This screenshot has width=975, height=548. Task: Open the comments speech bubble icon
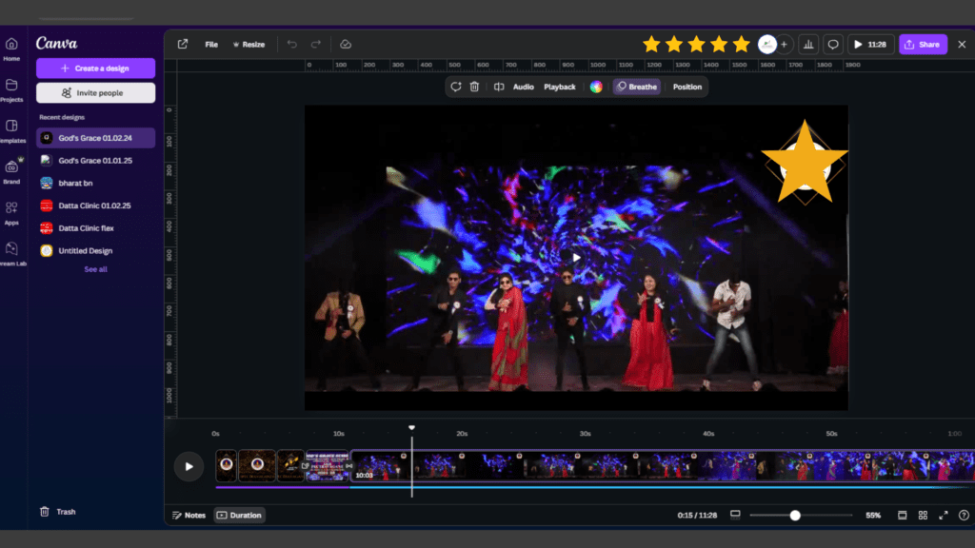click(833, 44)
